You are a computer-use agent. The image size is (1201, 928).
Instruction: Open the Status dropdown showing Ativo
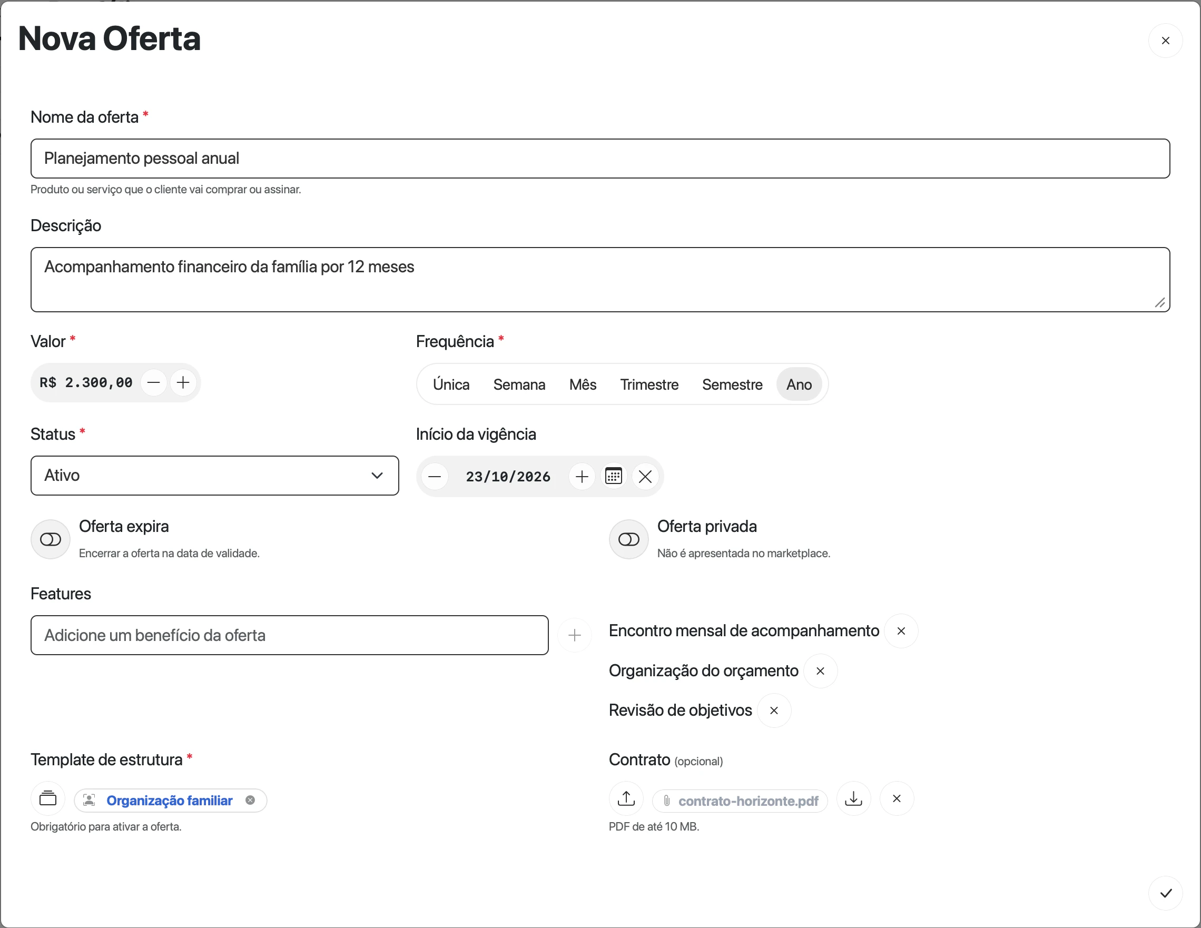214,476
